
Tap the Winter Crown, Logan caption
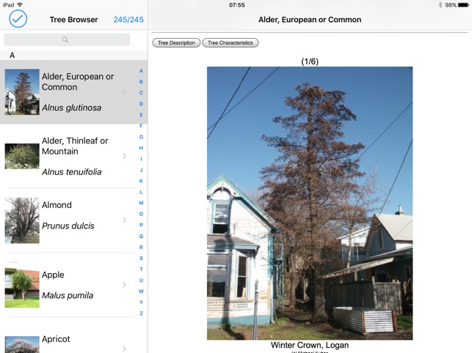[x=310, y=345]
